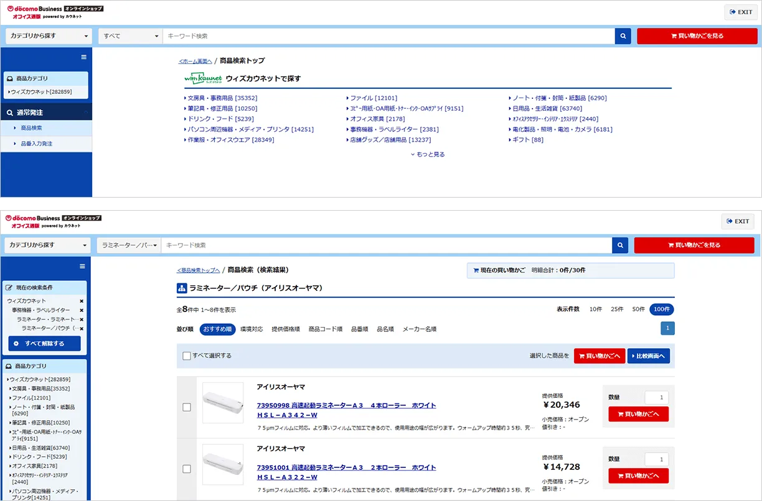Click the search magnifier beside すべて dropdown
Viewport: 762px width, 501px height.
[623, 36]
